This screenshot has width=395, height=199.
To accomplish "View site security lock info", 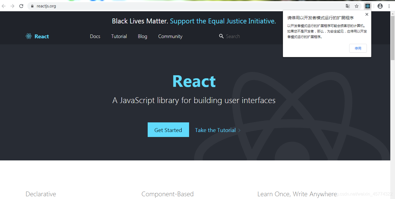I will click(x=32, y=6).
